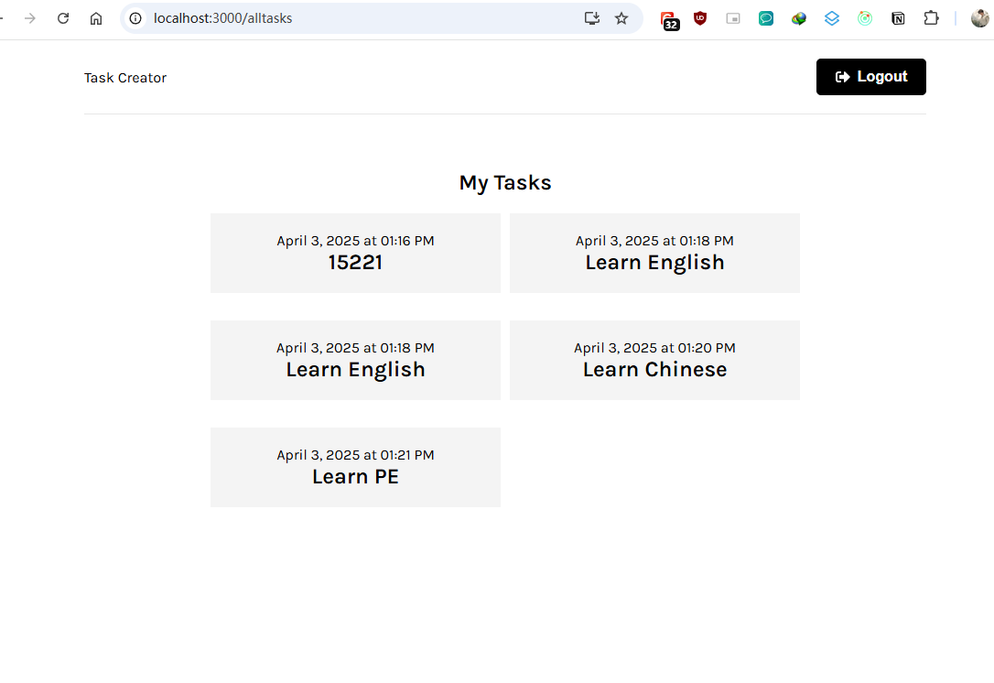Viewport: 994px width, 683px height.
Task: Open the green circular target extension
Action: coord(865,18)
